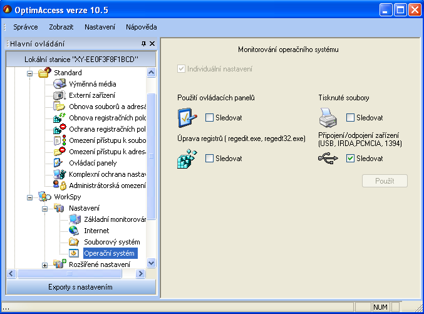Screen dimensions: 424x314
Task: Click the Výměnná média disk icon
Action: pos(59,84)
